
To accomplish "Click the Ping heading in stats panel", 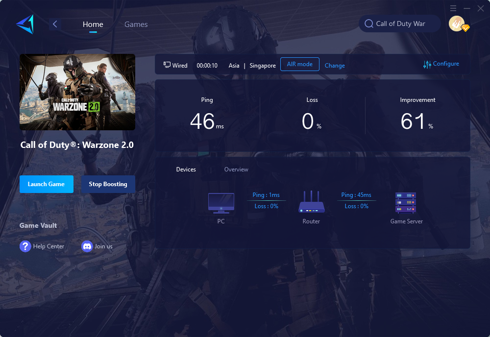I will pos(207,100).
